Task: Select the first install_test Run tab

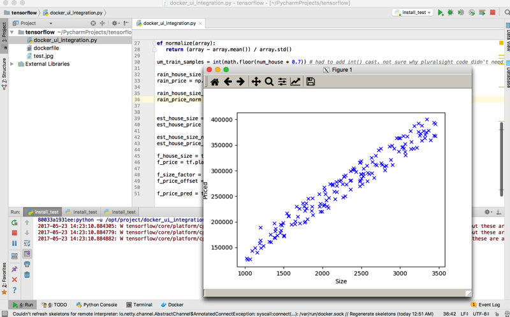Action: 43,212
